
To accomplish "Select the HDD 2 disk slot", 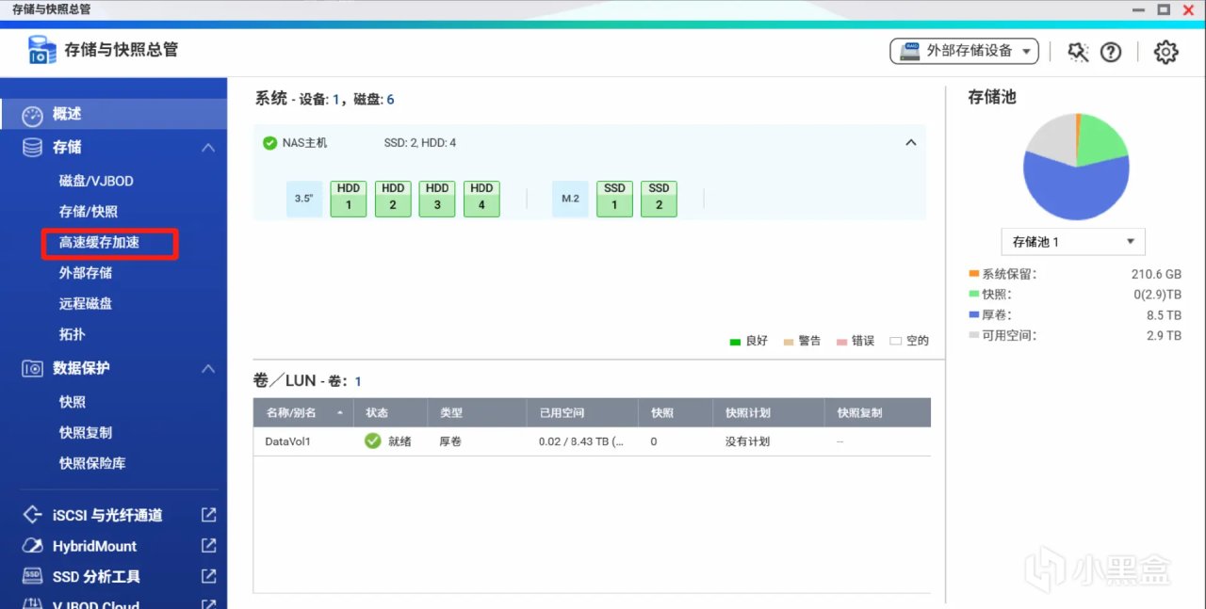I will tap(393, 199).
